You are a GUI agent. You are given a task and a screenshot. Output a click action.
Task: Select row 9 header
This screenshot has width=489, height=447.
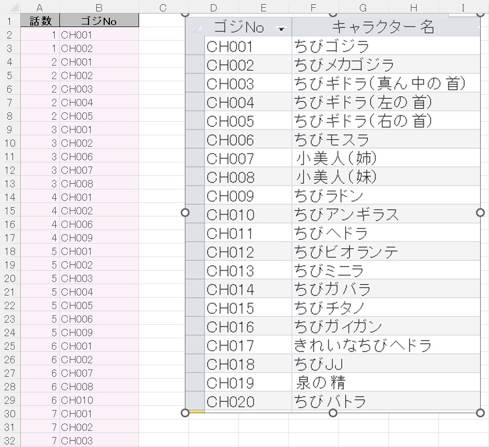tap(10, 130)
